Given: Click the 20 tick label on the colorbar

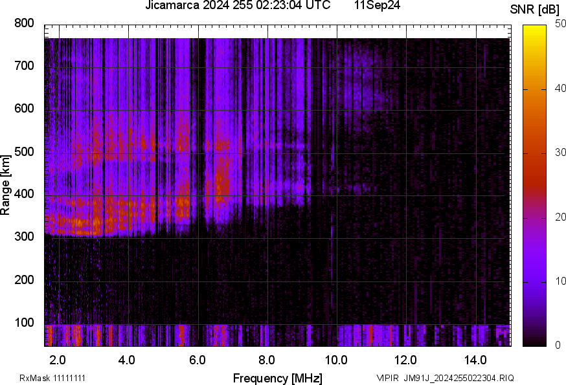Looking at the screenshot, I should 561,217.
